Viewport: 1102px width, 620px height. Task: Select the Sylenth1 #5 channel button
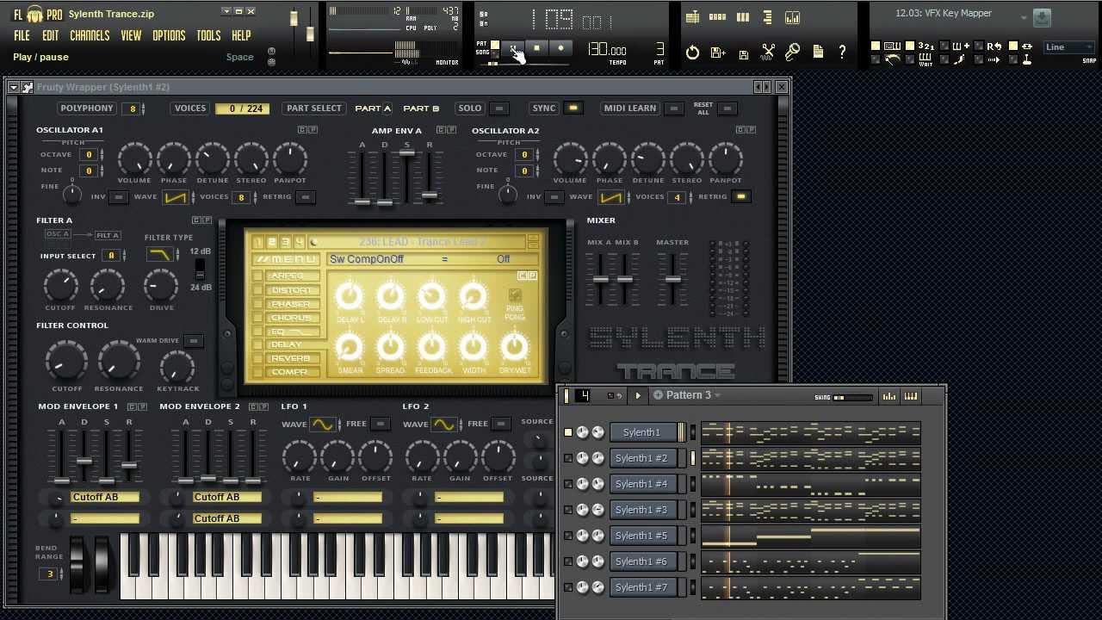pyautogui.click(x=641, y=536)
